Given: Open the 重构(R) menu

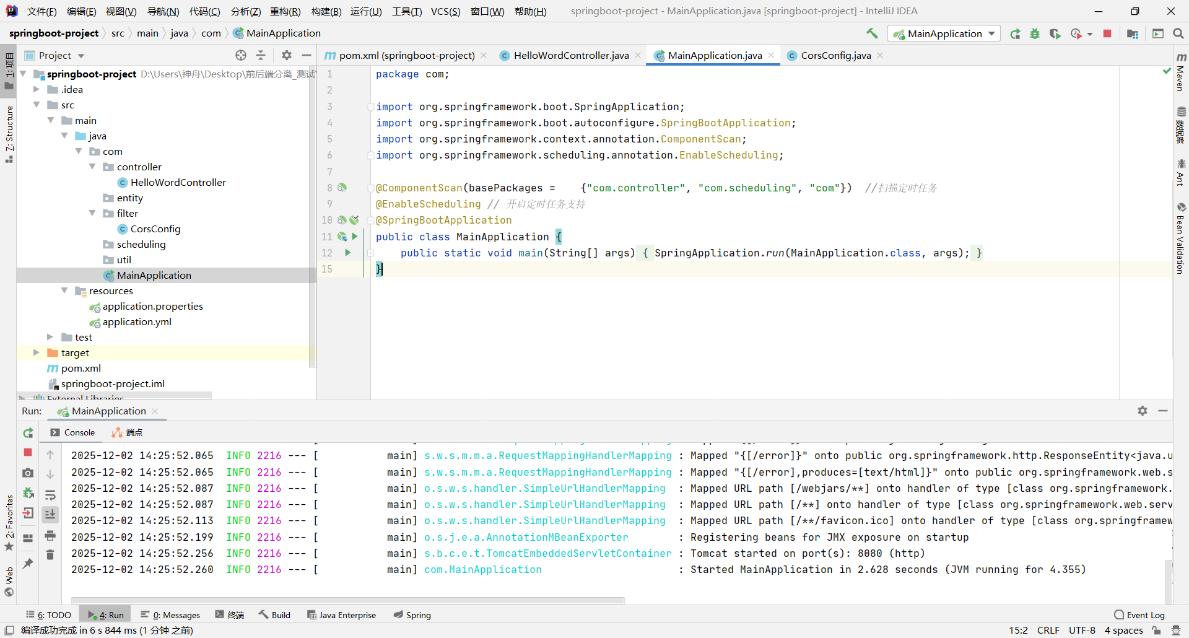Looking at the screenshot, I should tap(285, 11).
